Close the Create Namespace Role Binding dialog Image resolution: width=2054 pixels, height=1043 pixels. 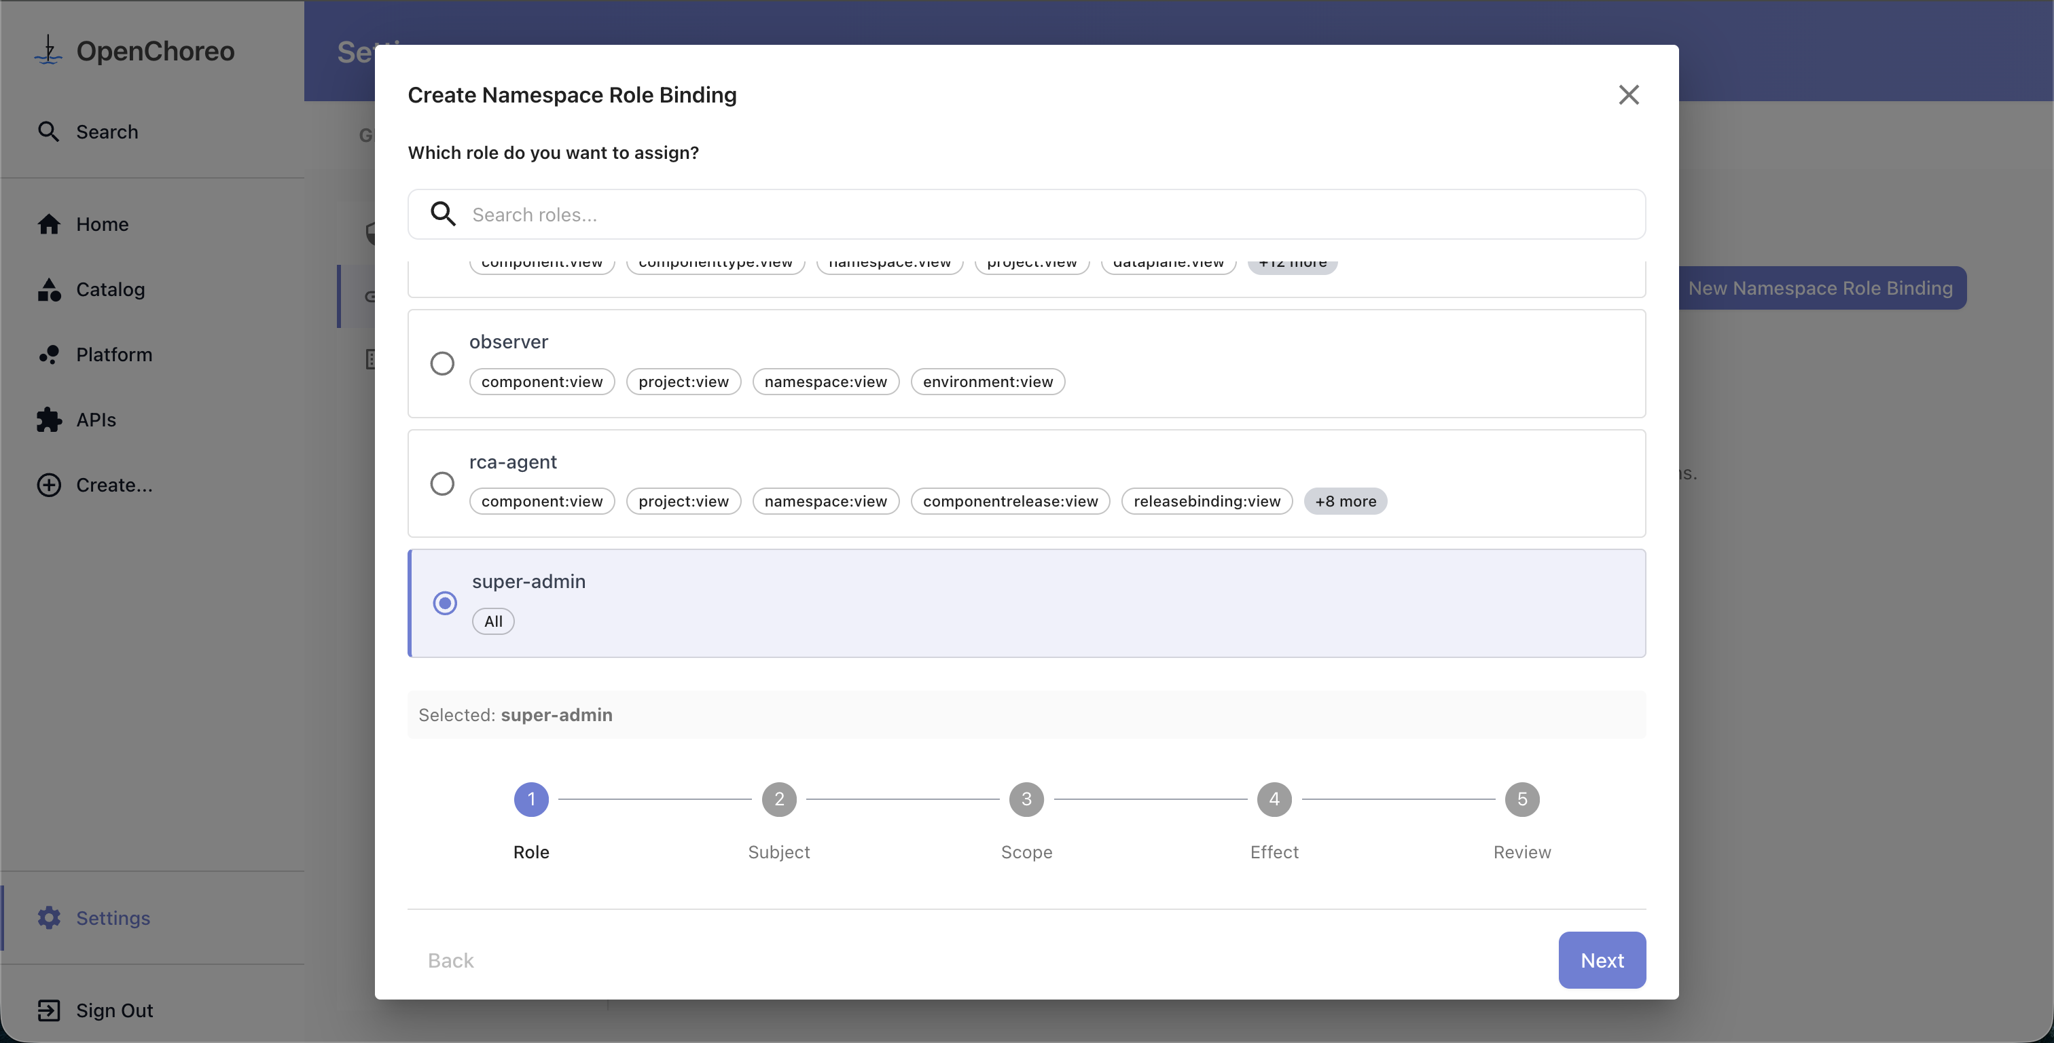coord(1628,95)
